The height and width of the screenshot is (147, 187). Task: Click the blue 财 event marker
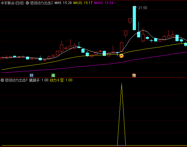[x=31, y=75]
